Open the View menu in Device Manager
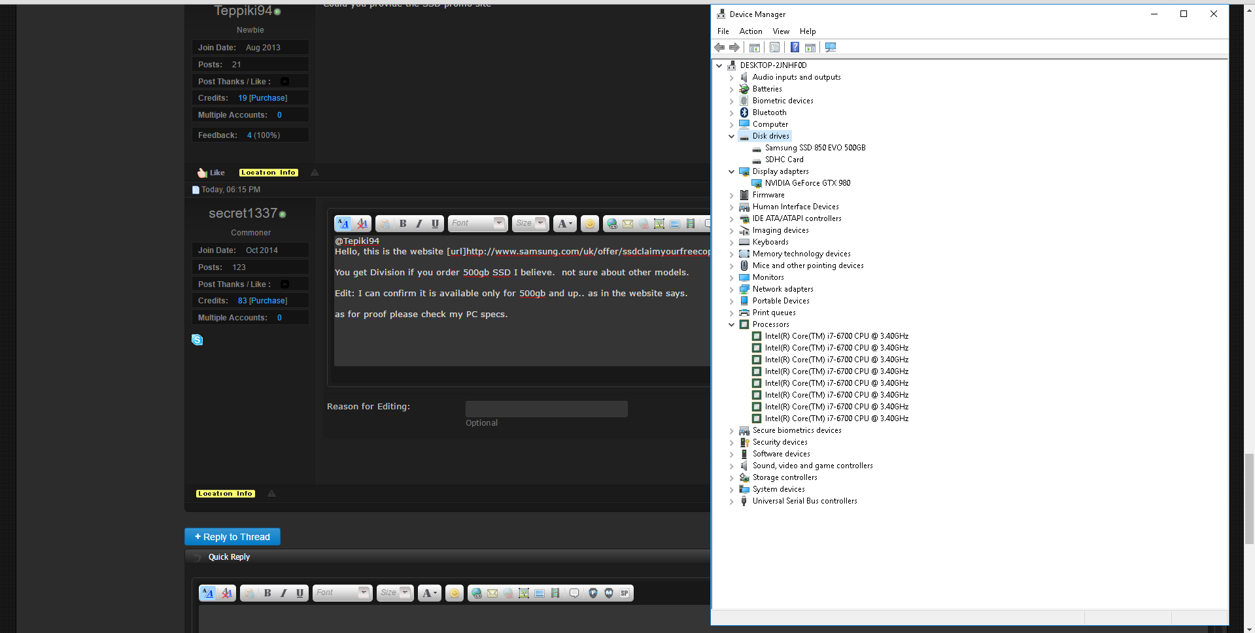Viewport: 1255px width, 633px height. (781, 31)
